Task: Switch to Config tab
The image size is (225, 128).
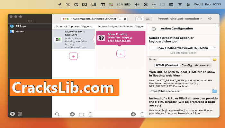Action: click(x=186, y=65)
